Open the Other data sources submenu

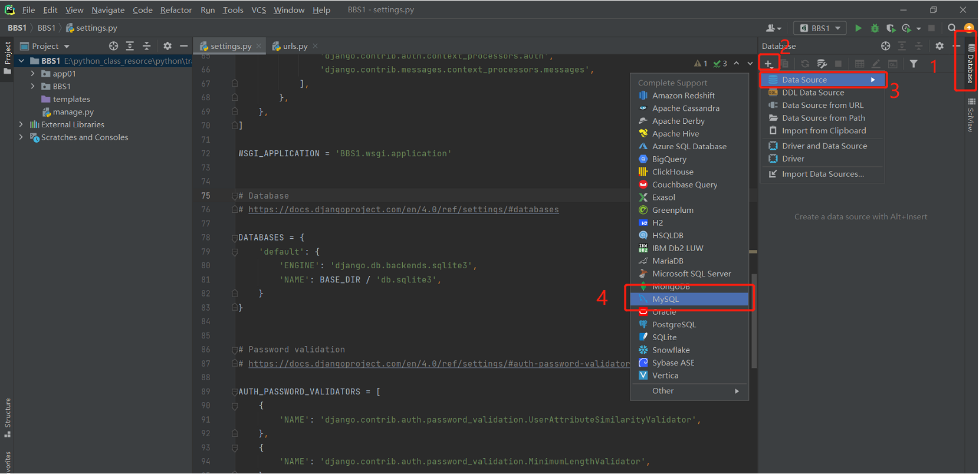click(689, 391)
